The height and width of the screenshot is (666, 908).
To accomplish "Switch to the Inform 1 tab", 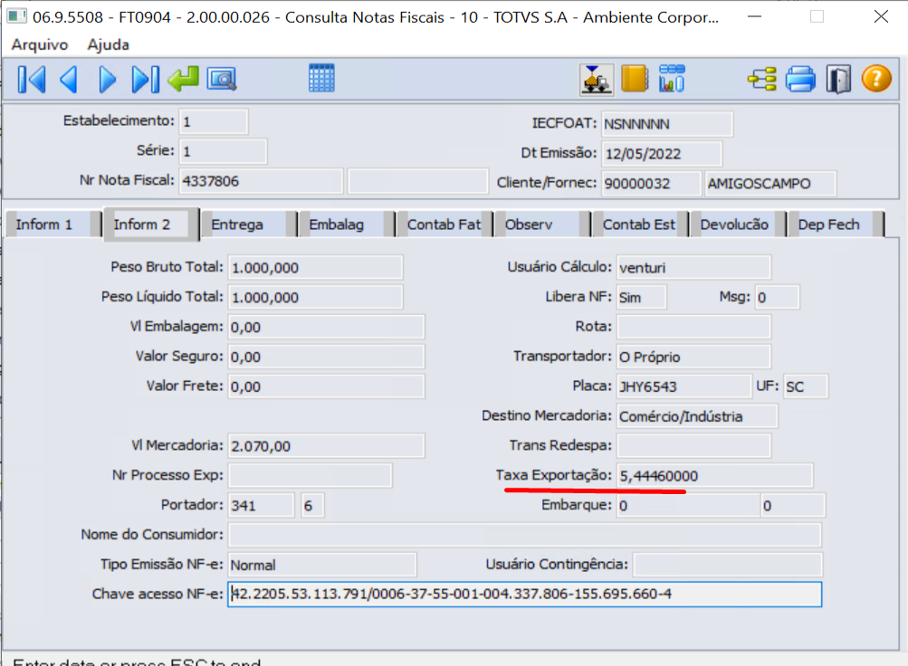I will point(53,224).
